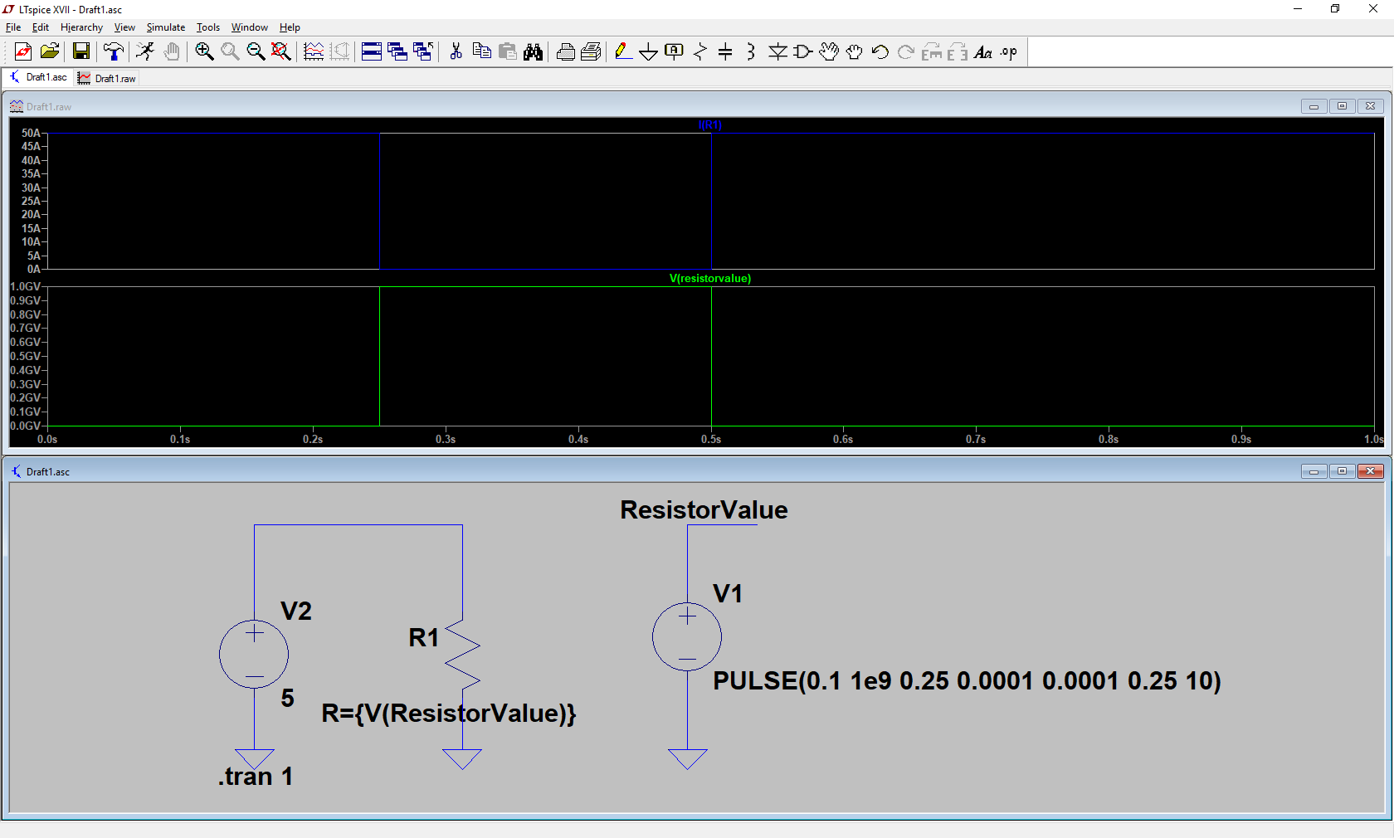Image resolution: width=1394 pixels, height=838 pixels.
Task: Click the V2 voltage source symbol
Action: [x=254, y=654]
